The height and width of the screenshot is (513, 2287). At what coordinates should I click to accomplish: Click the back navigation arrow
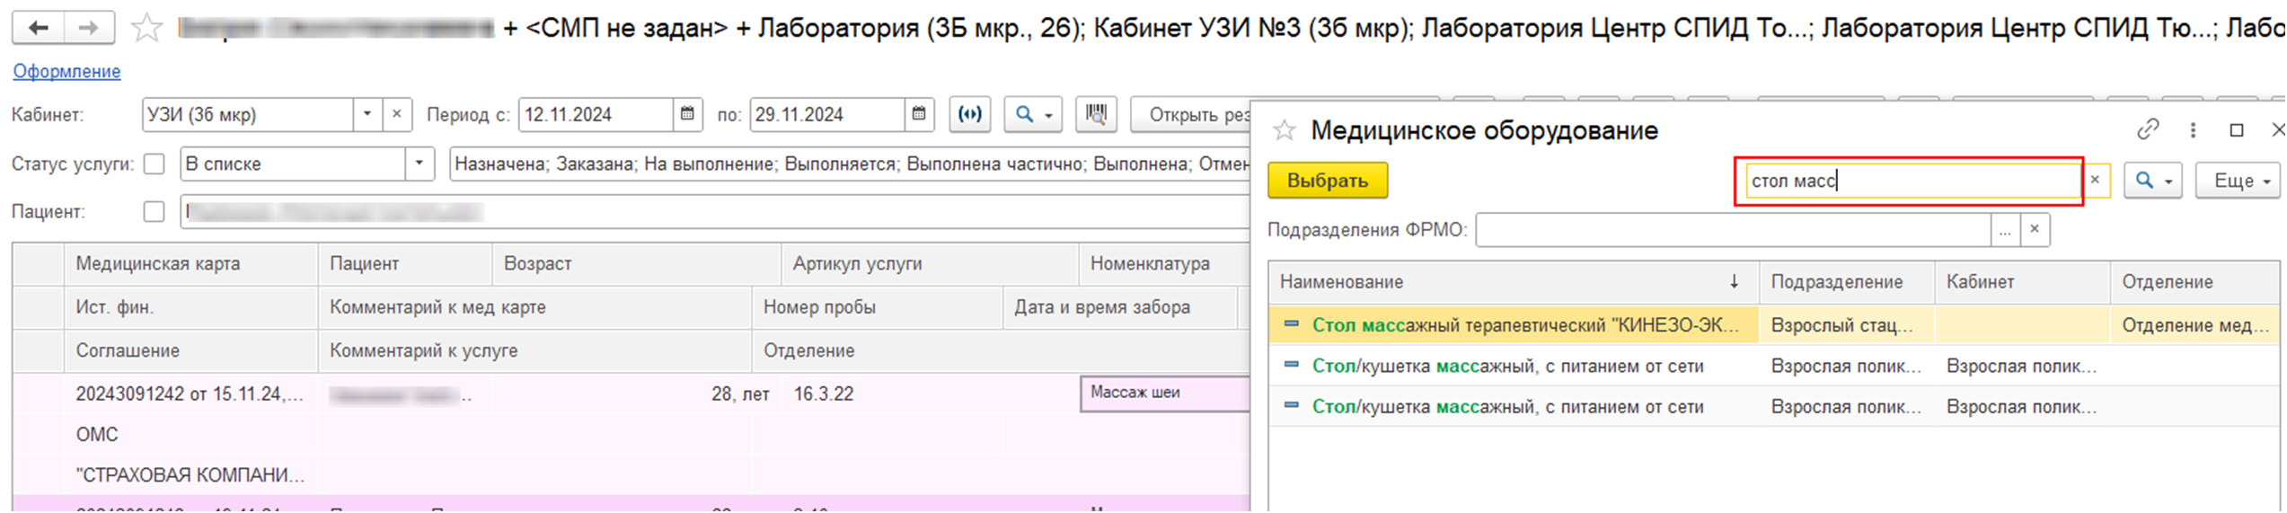click(38, 28)
